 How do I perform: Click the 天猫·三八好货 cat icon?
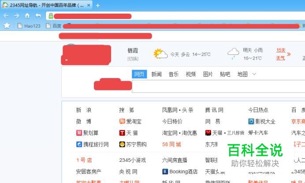(x=208, y=133)
